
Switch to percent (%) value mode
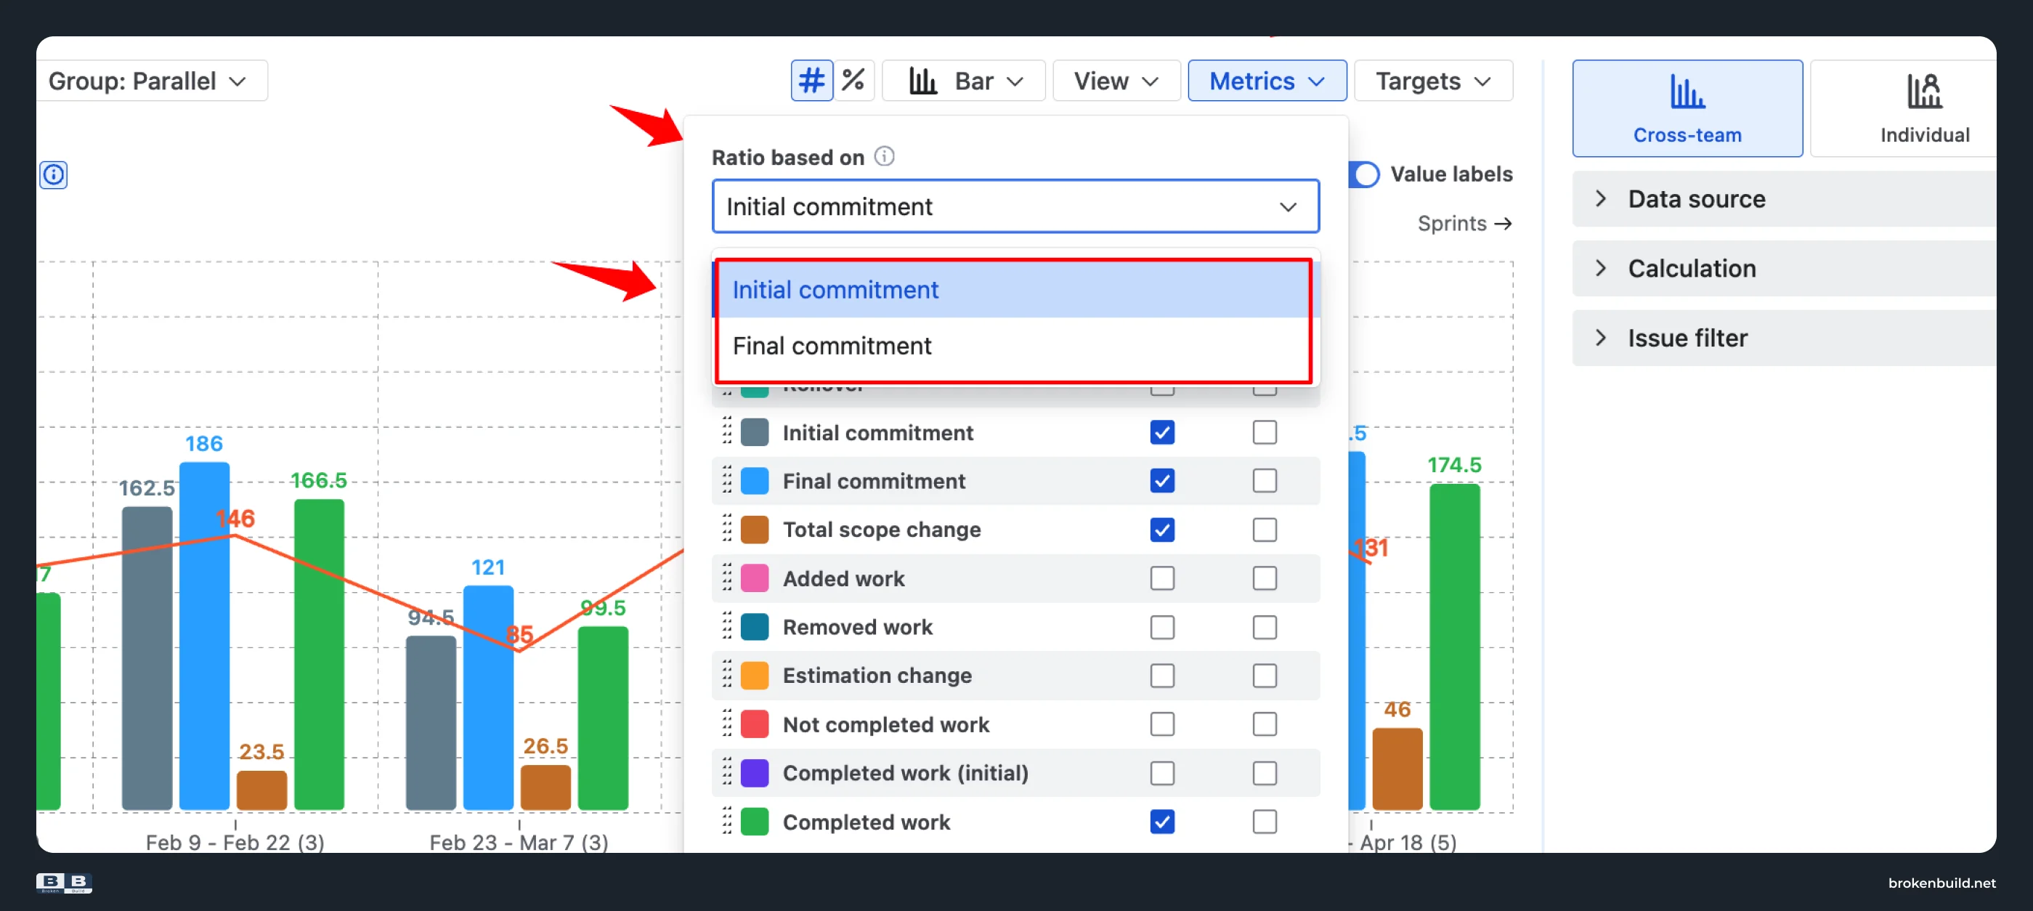[853, 81]
